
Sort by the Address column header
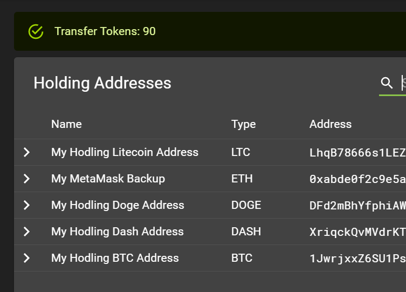pyautogui.click(x=331, y=124)
